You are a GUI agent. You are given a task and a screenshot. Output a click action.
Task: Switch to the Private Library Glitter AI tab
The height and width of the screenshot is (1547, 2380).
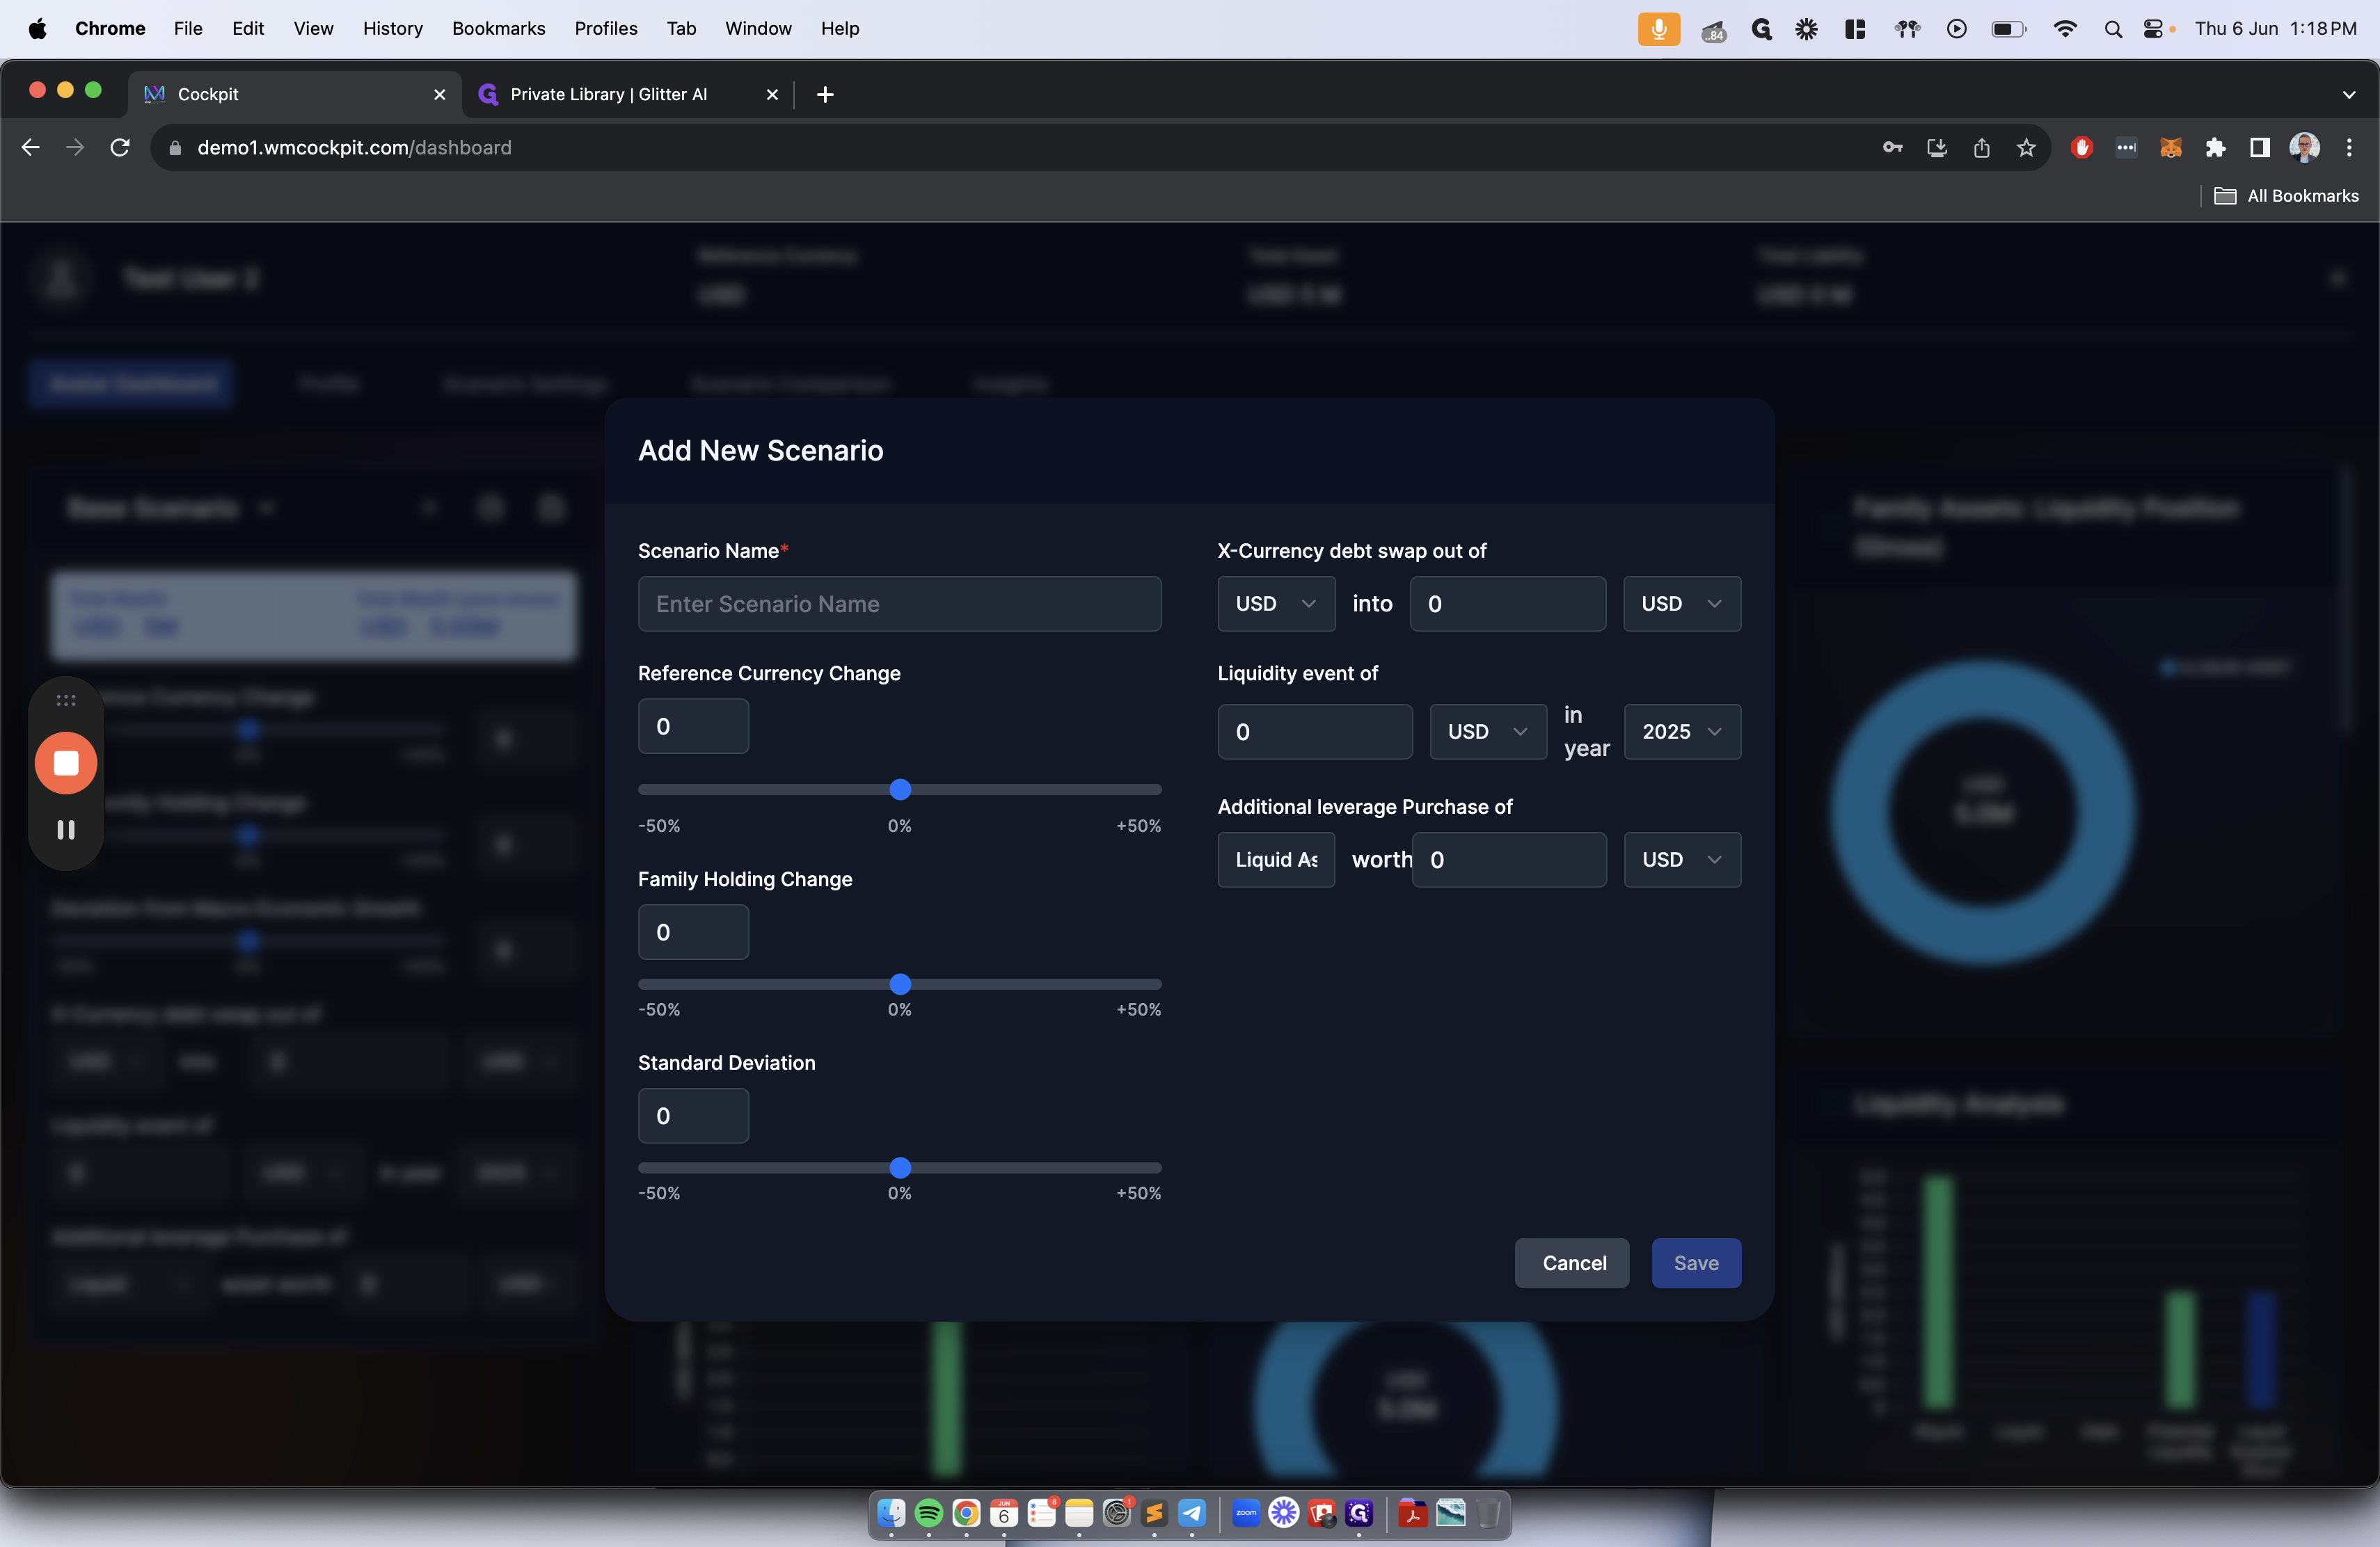pyautogui.click(x=628, y=94)
